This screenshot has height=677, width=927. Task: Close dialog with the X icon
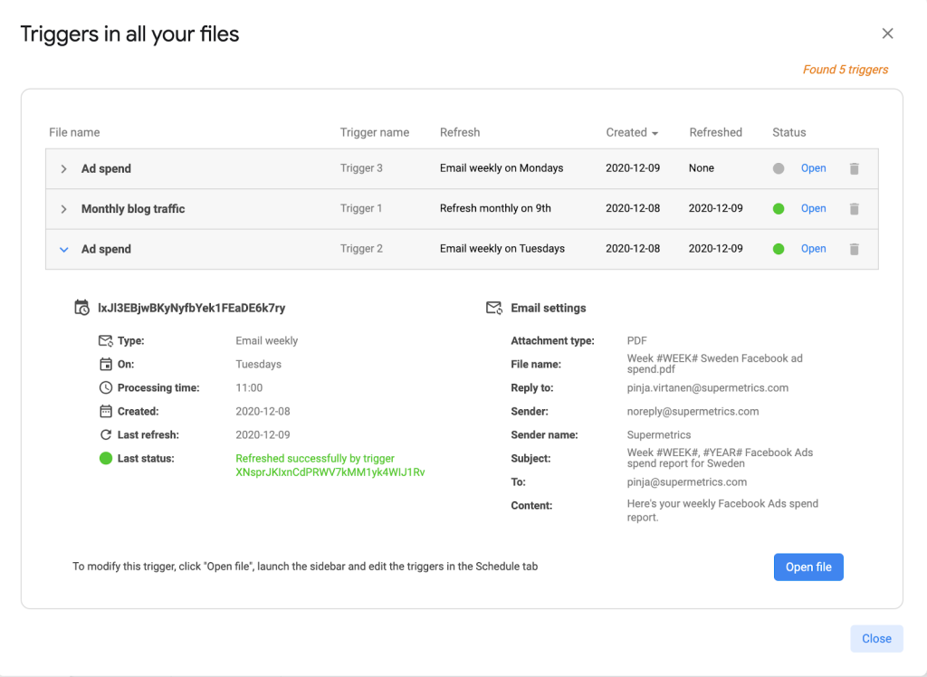(887, 33)
